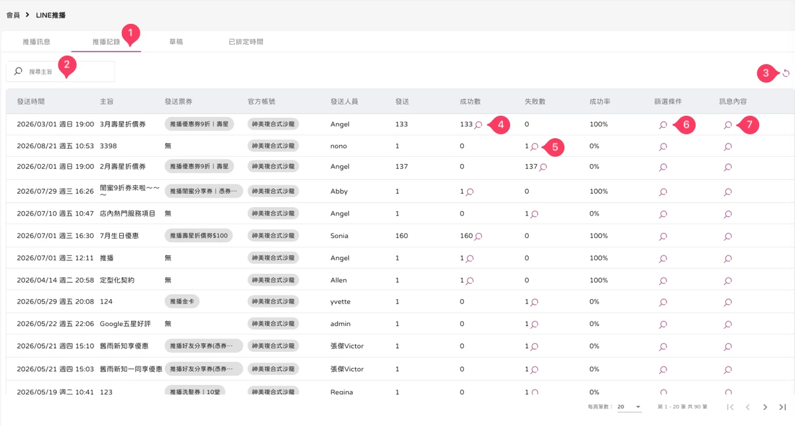Click the 會員 breadcrumb link
795x426 pixels.
[13, 15]
